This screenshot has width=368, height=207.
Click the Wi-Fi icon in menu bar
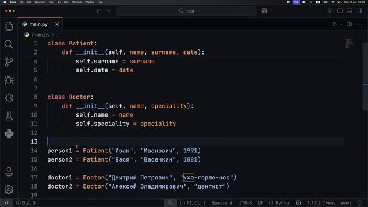333,2
